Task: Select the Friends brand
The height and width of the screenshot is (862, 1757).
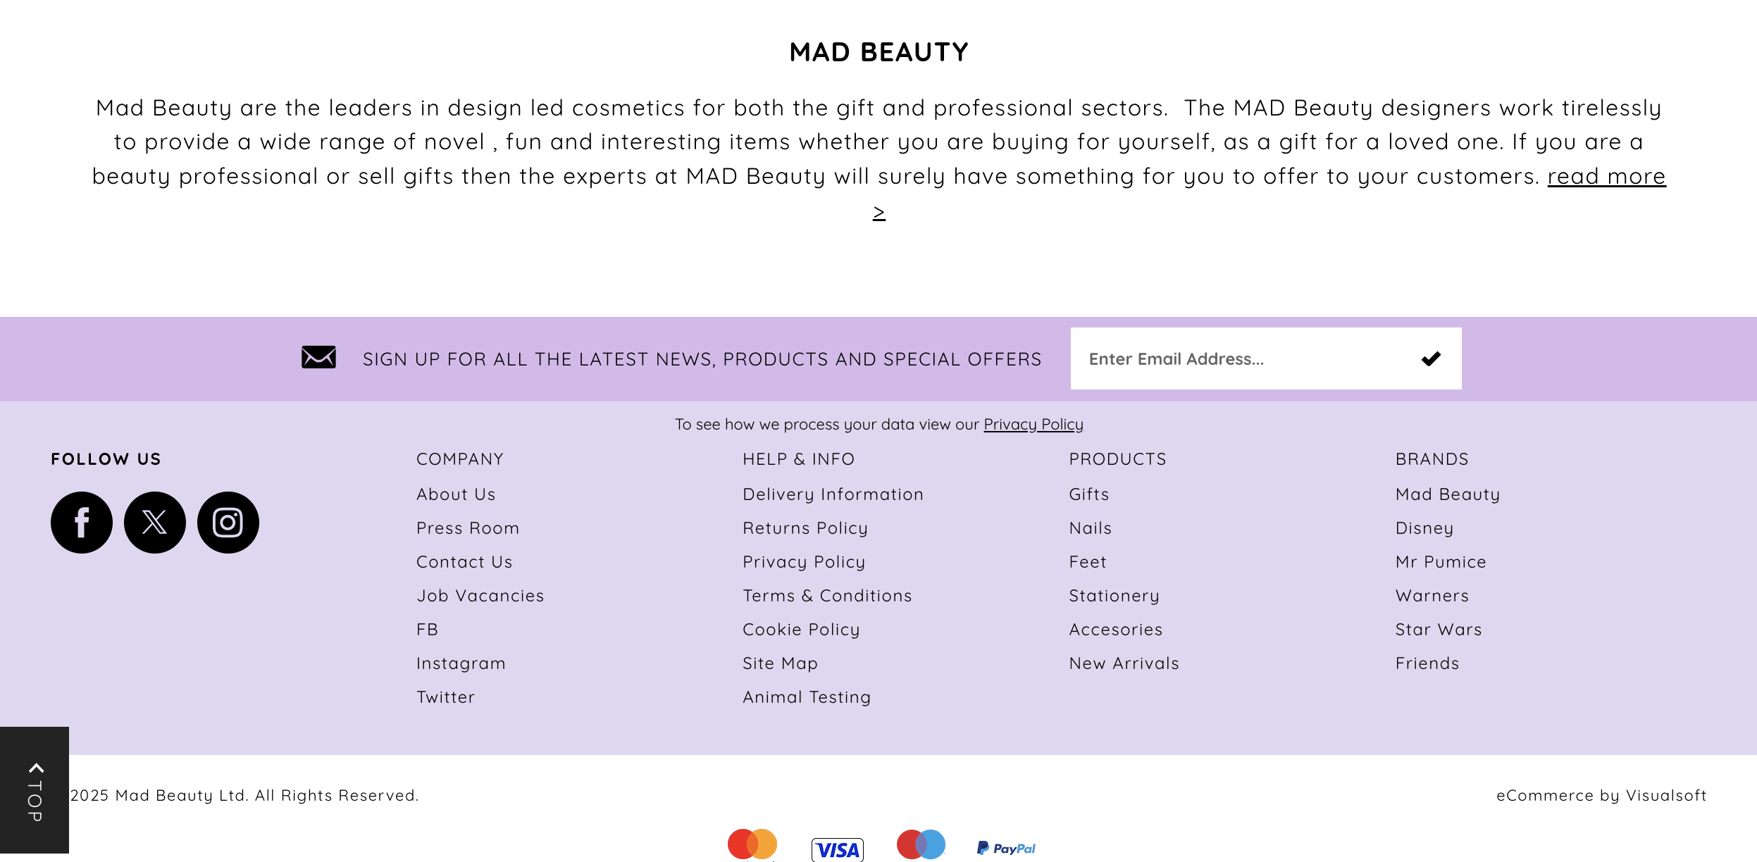Action: click(1427, 663)
